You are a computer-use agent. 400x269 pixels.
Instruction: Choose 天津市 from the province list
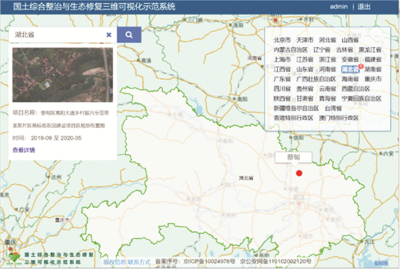305,41
